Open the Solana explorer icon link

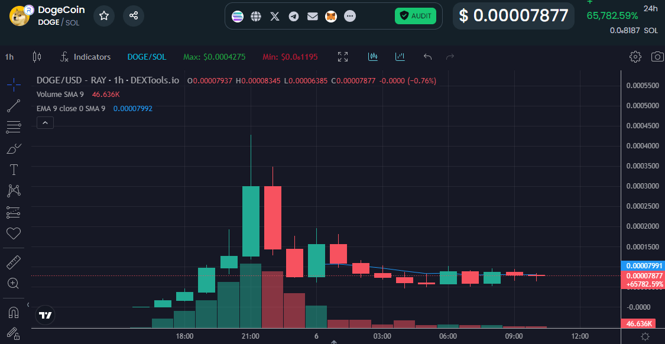pos(238,17)
